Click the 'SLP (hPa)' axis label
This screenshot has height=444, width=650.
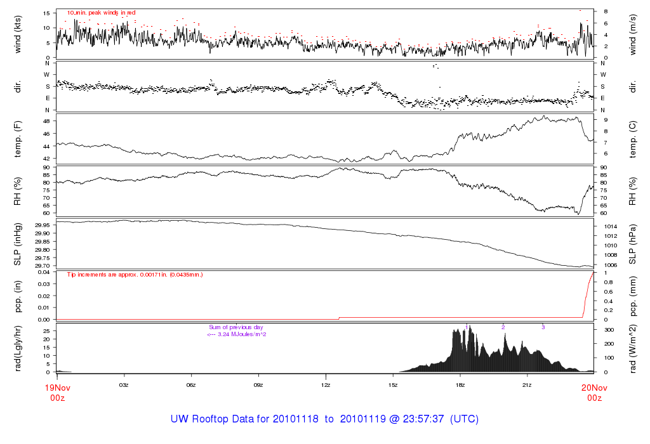(633, 244)
